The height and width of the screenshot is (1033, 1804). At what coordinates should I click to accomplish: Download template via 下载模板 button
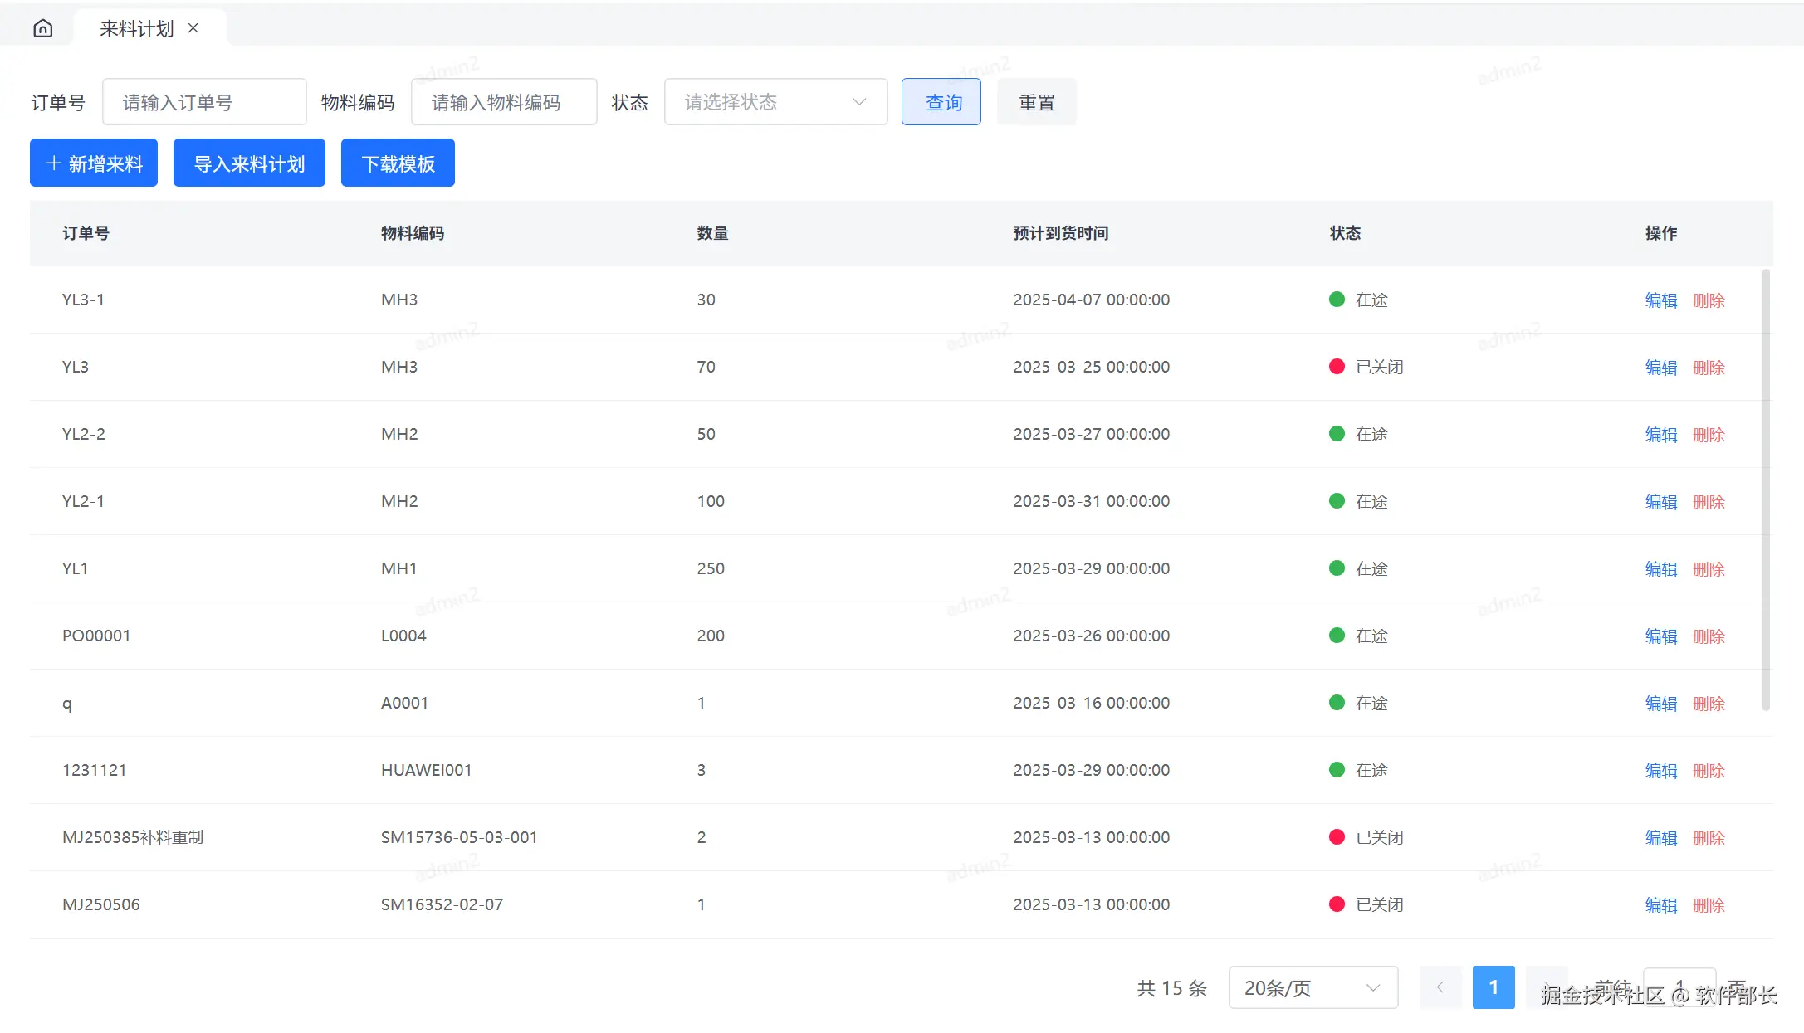pyautogui.click(x=398, y=163)
